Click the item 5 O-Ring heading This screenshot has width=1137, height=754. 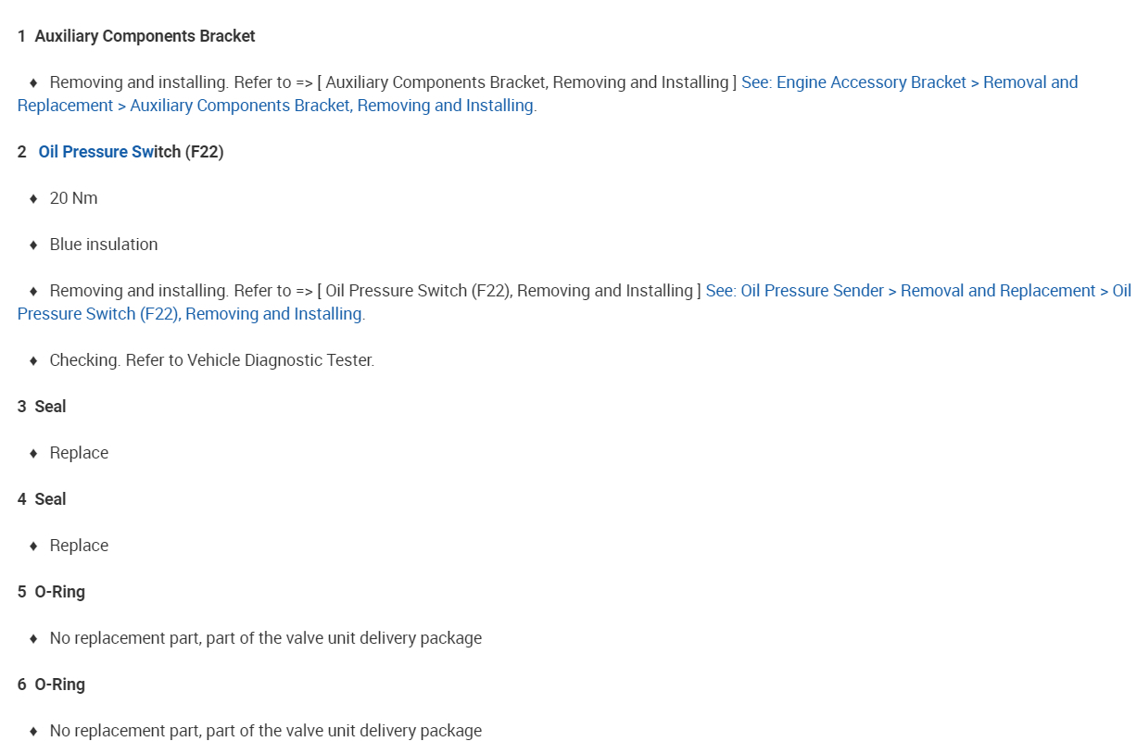[x=59, y=592]
